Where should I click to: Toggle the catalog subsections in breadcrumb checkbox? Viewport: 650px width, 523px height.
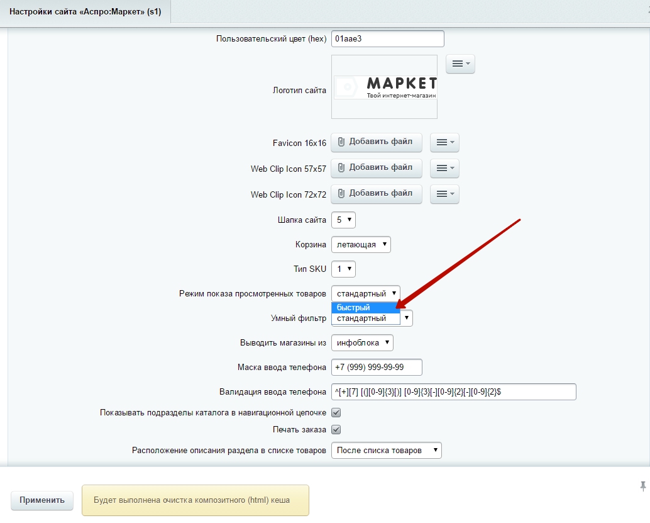(x=336, y=413)
